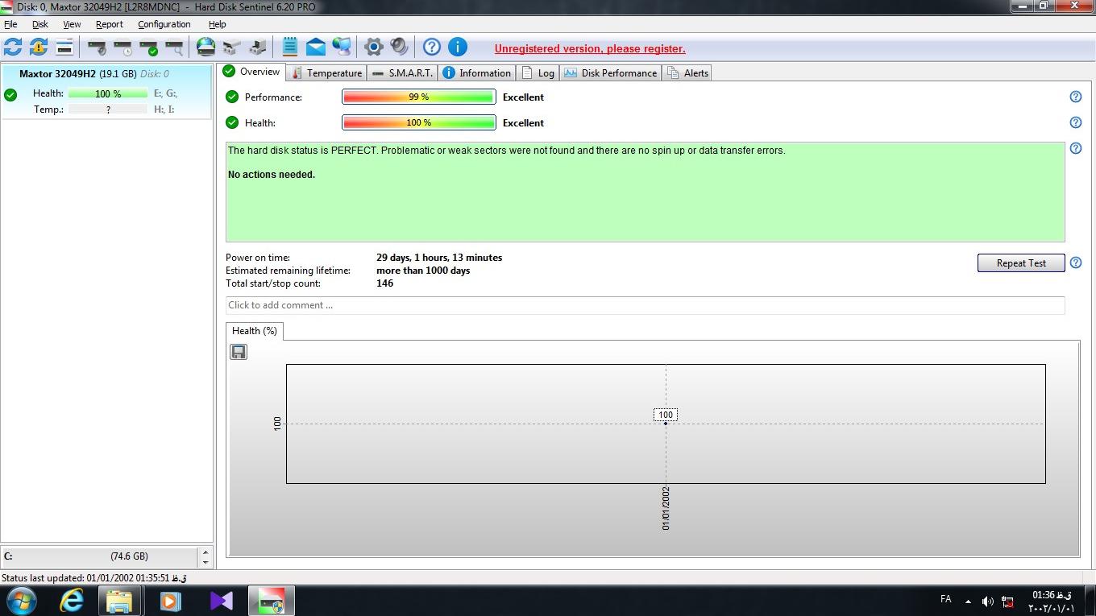Click the help icon beside Performance row

pyautogui.click(x=1075, y=97)
